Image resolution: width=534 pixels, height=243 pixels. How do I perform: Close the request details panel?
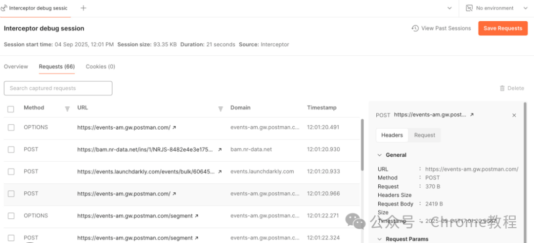514,115
